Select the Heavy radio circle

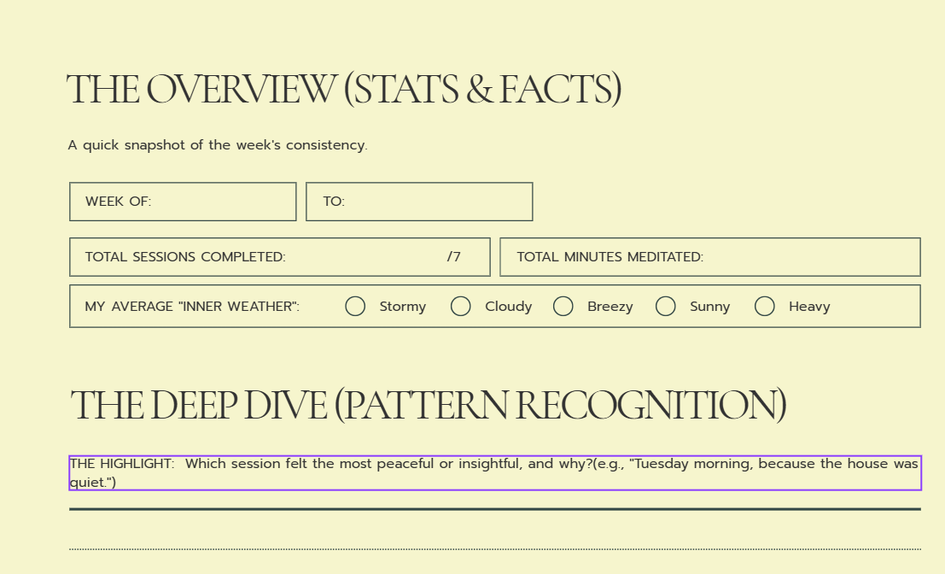pyautogui.click(x=764, y=307)
